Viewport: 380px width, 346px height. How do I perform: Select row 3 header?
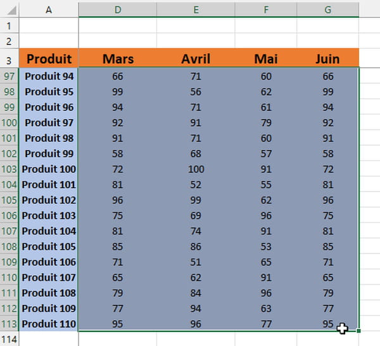9,58
